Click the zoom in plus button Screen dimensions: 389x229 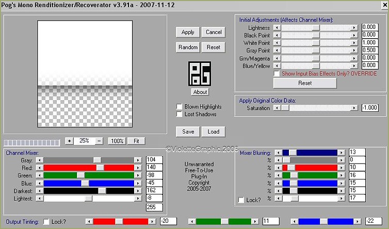pos(70,141)
